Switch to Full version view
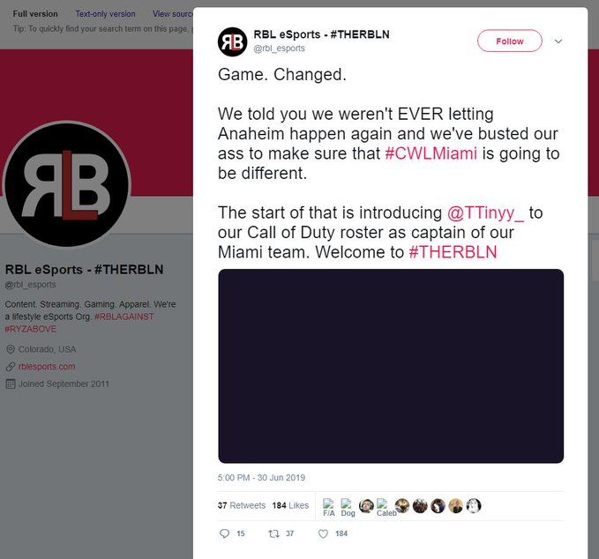Image resolution: width=599 pixels, height=559 pixels. point(35,14)
